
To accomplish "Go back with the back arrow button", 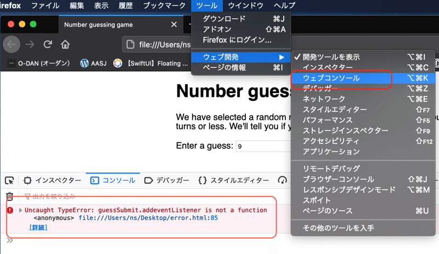I will (12, 44).
